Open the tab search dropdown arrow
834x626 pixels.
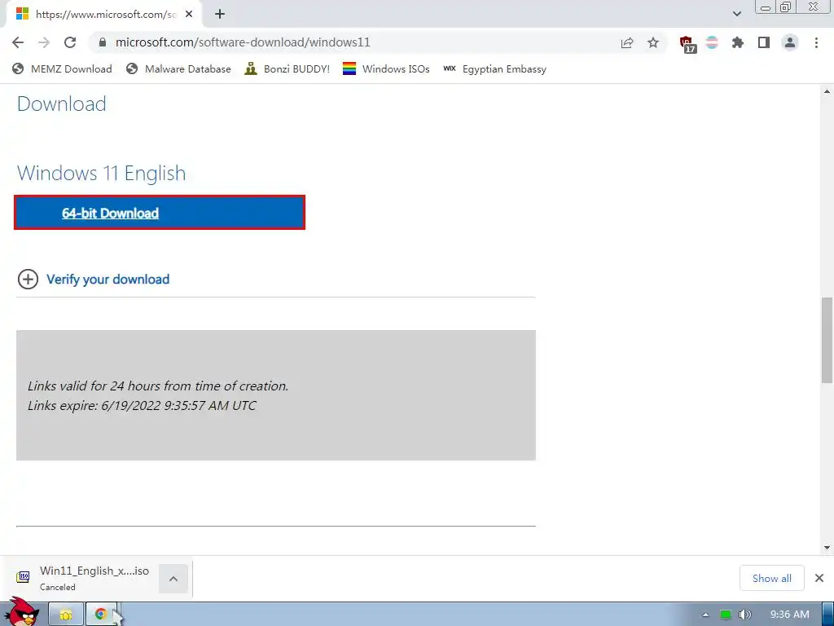click(736, 14)
